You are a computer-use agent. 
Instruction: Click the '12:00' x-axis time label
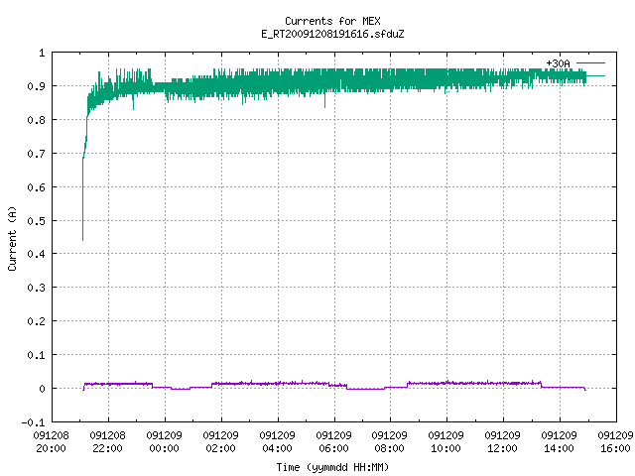click(502, 448)
